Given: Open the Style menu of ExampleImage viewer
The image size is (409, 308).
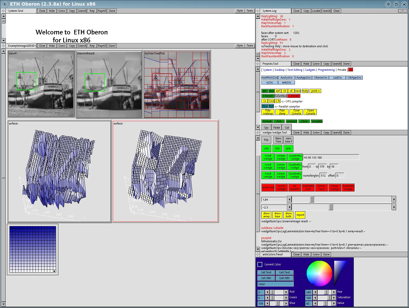Looking at the screenshot, I should [x=240, y=45].
